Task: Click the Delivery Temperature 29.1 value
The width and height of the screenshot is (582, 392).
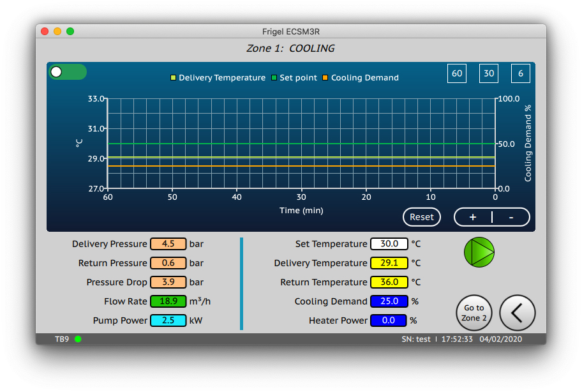Action: (x=389, y=263)
